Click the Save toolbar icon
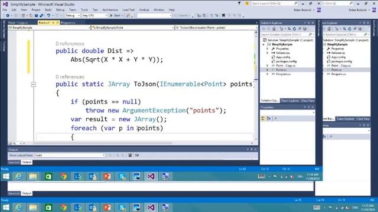Viewport: 378px width, 212px height. tap(36, 16)
